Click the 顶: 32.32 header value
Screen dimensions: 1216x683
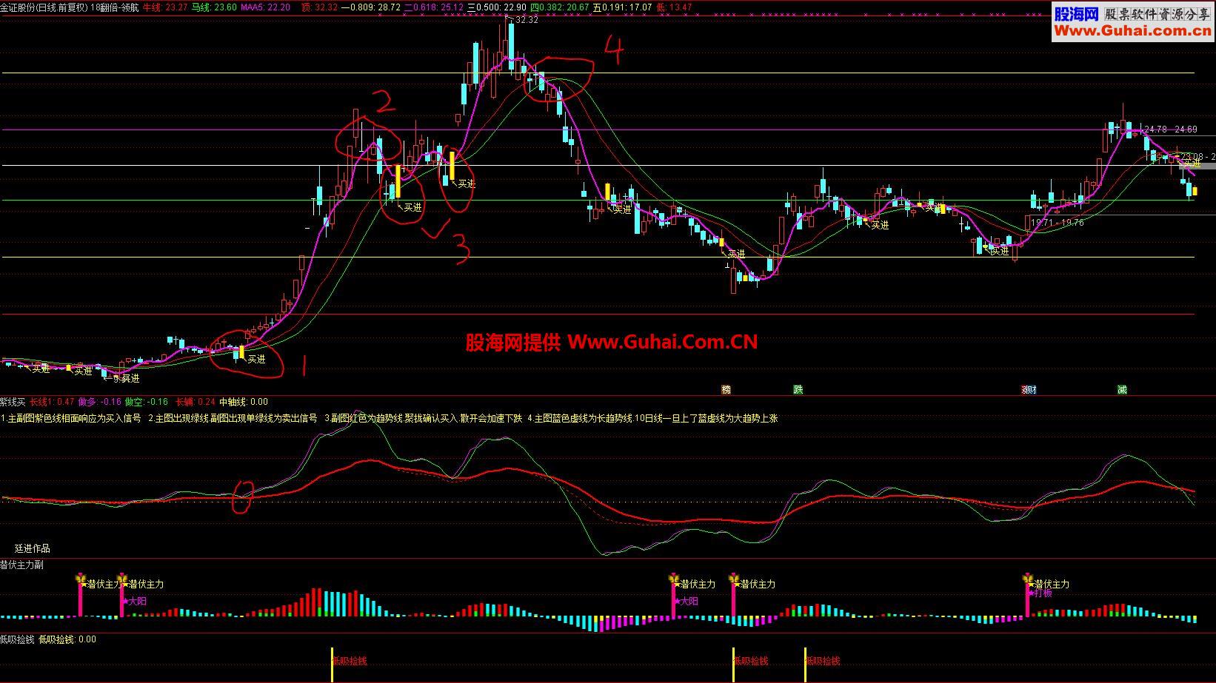(320, 7)
